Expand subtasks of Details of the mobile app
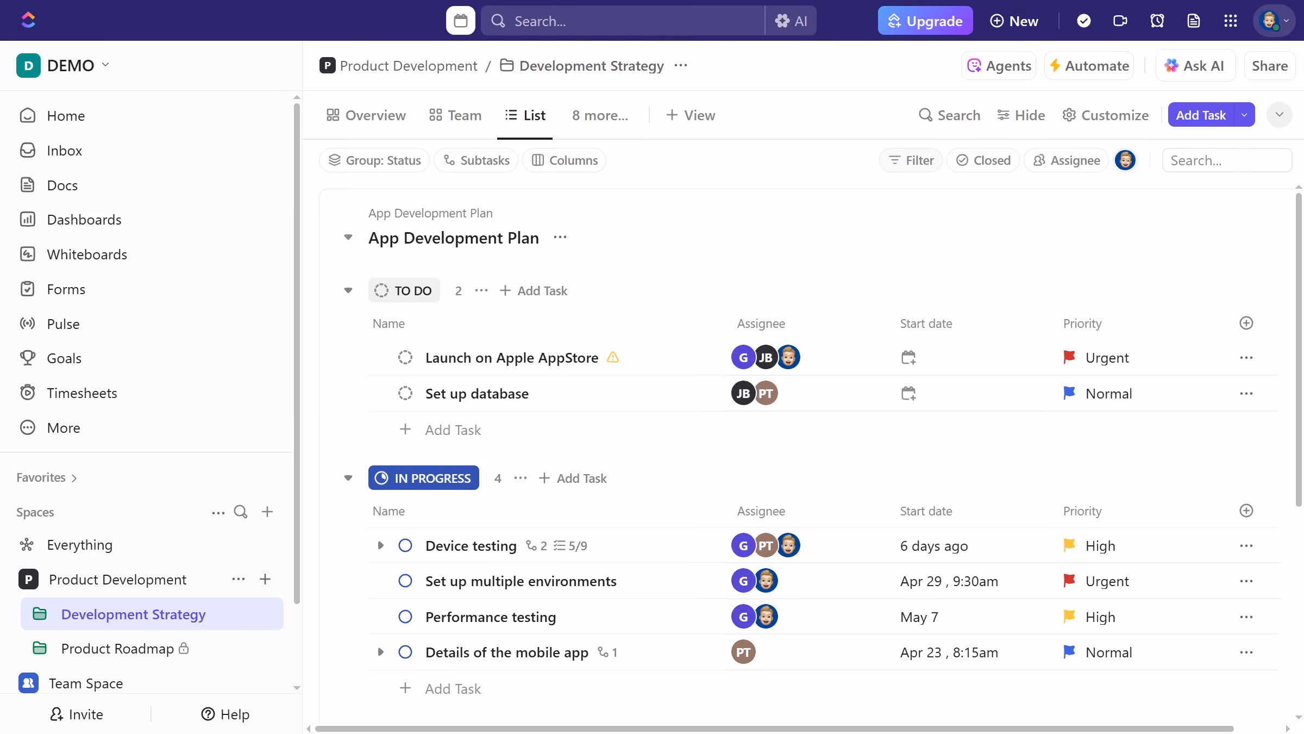The height and width of the screenshot is (734, 1304). tap(380, 652)
